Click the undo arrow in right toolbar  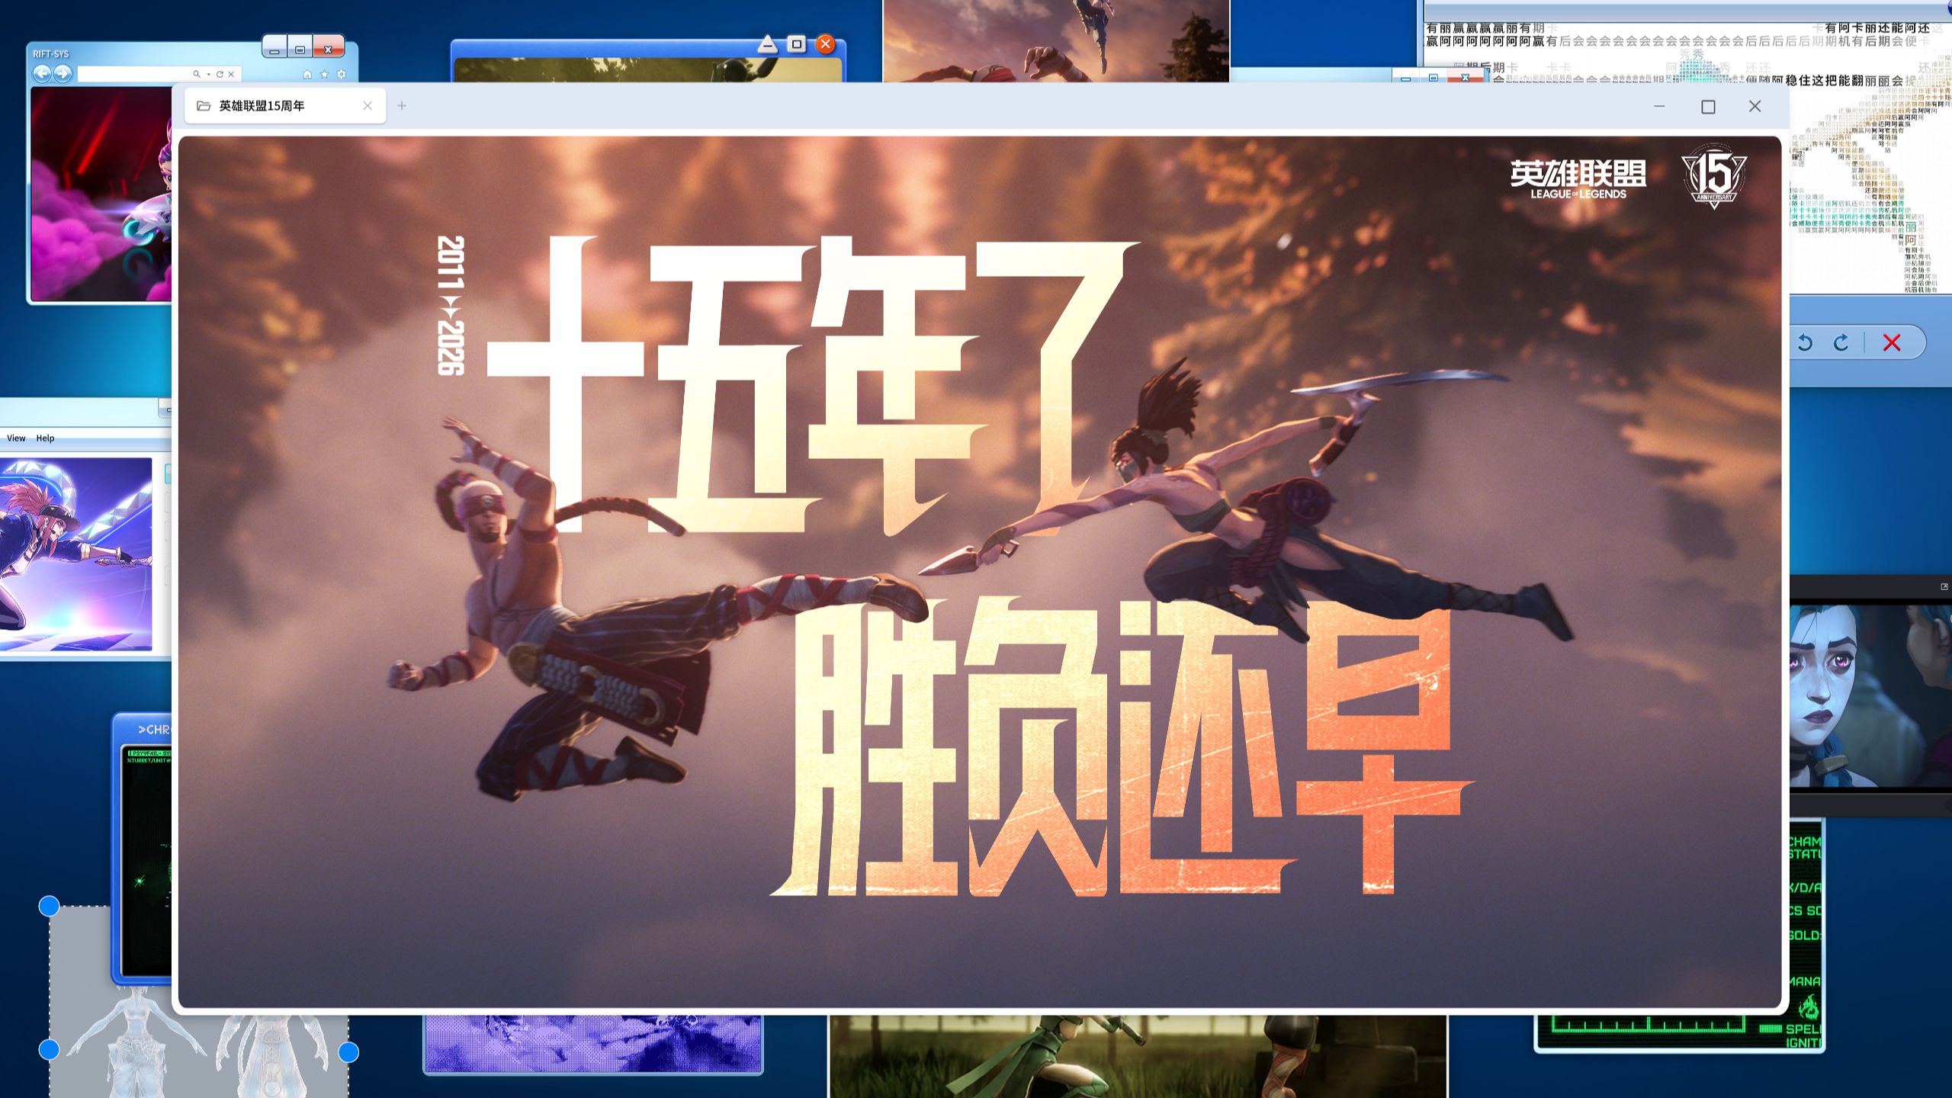pyautogui.click(x=1805, y=342)
